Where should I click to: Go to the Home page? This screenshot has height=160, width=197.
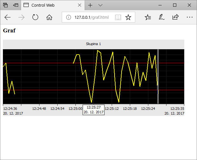point(49,17)
